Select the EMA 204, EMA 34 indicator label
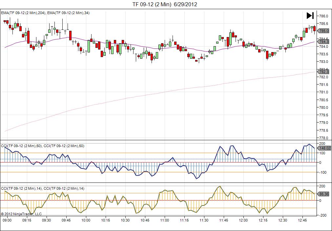332x231 pixels. [x=45, y=13]
